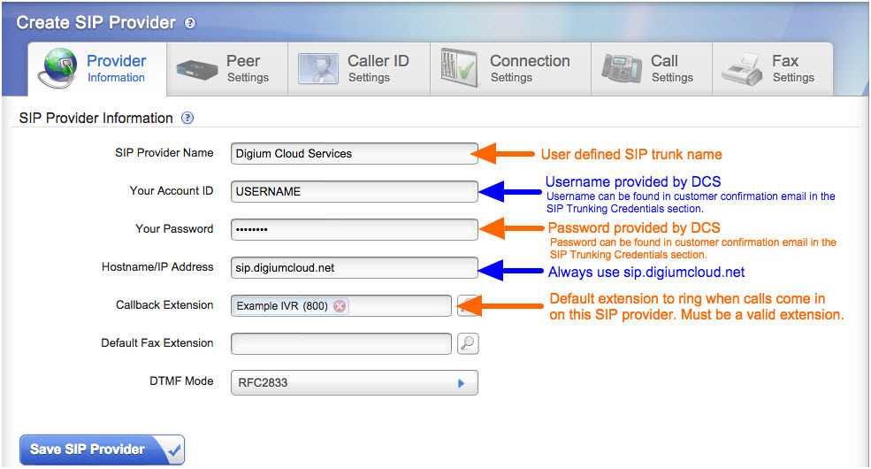
Task: Click the Provider Information globe icon
Action: click(x=57, y=68)
